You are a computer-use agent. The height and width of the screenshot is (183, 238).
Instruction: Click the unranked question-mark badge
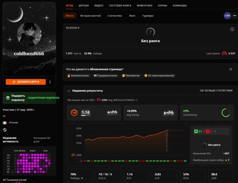click(x=150, y=32)
